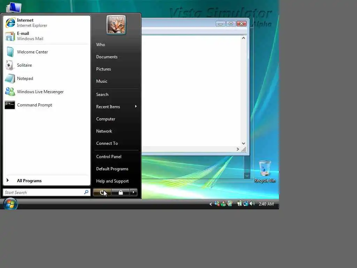Image resolution: width=357 pixels, height=268 pixels.
Task: Click the cat user account picture
Action: tap(116, 25)
